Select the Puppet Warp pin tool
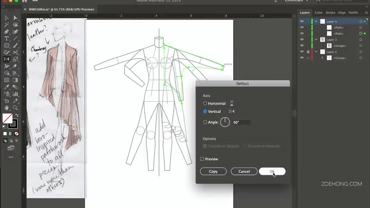This screenshot has width=370, height=208. click(x=15, y=66)
